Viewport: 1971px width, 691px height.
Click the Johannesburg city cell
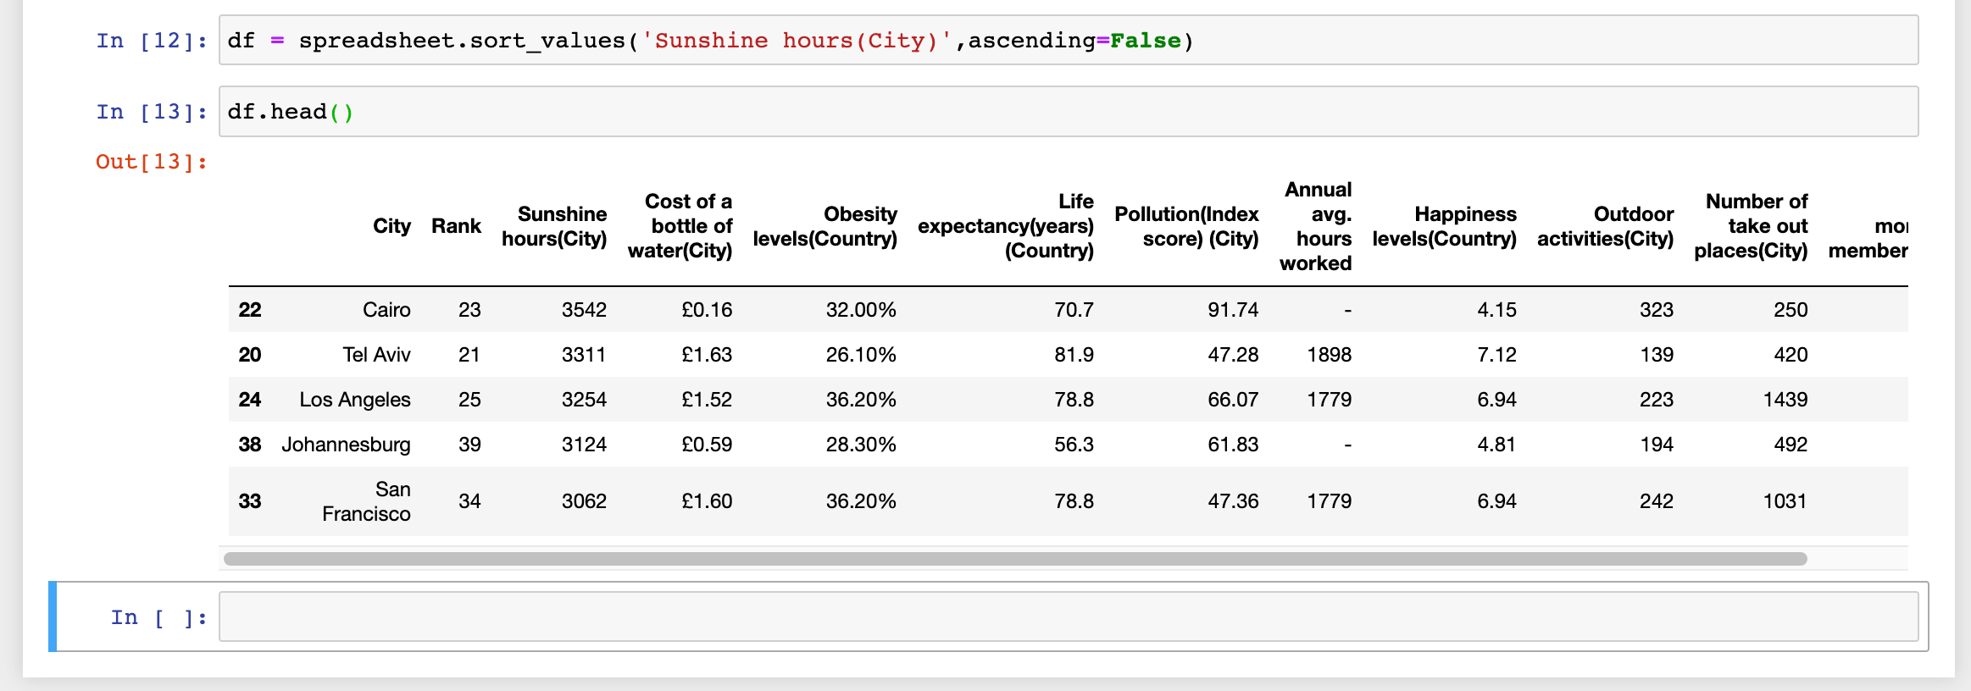[346, 445]
